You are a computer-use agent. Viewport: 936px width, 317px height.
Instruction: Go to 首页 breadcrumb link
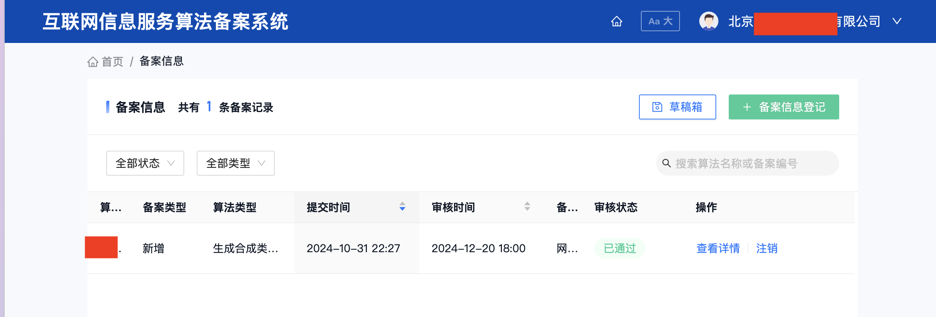click(112, 62)
